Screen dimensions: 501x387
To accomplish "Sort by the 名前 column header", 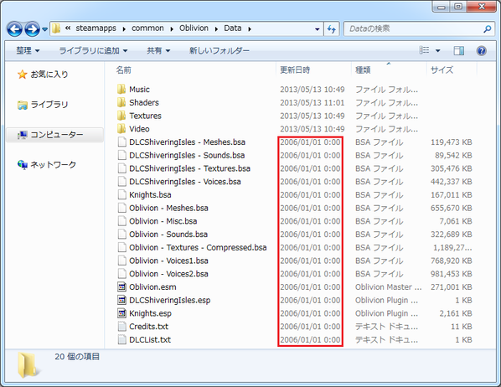I will pos(123,70).
